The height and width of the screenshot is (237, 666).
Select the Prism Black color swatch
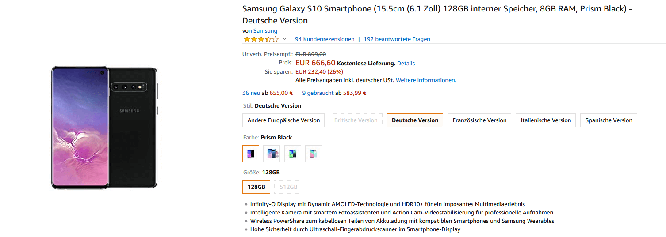pos(251,154)
